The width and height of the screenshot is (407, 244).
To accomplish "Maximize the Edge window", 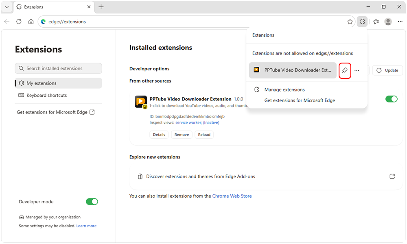I will (384, 7).
